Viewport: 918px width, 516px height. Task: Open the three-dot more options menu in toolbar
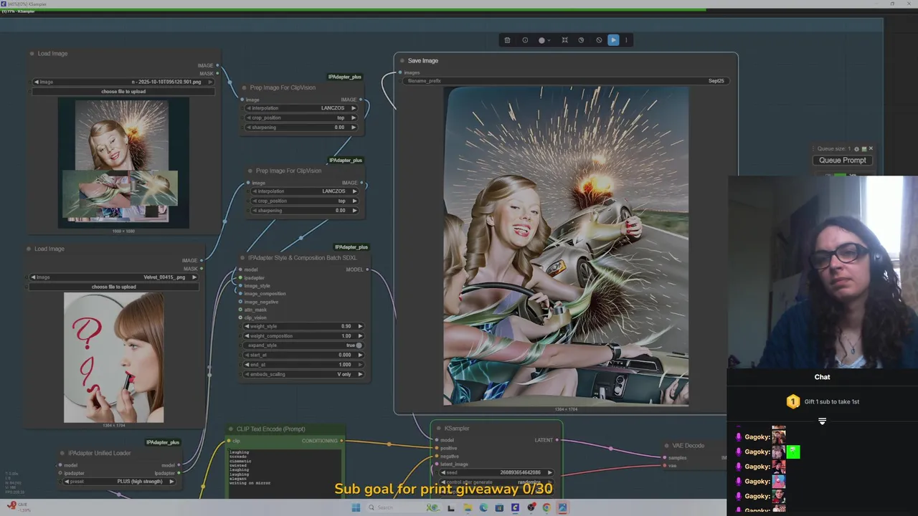[626, 40]
